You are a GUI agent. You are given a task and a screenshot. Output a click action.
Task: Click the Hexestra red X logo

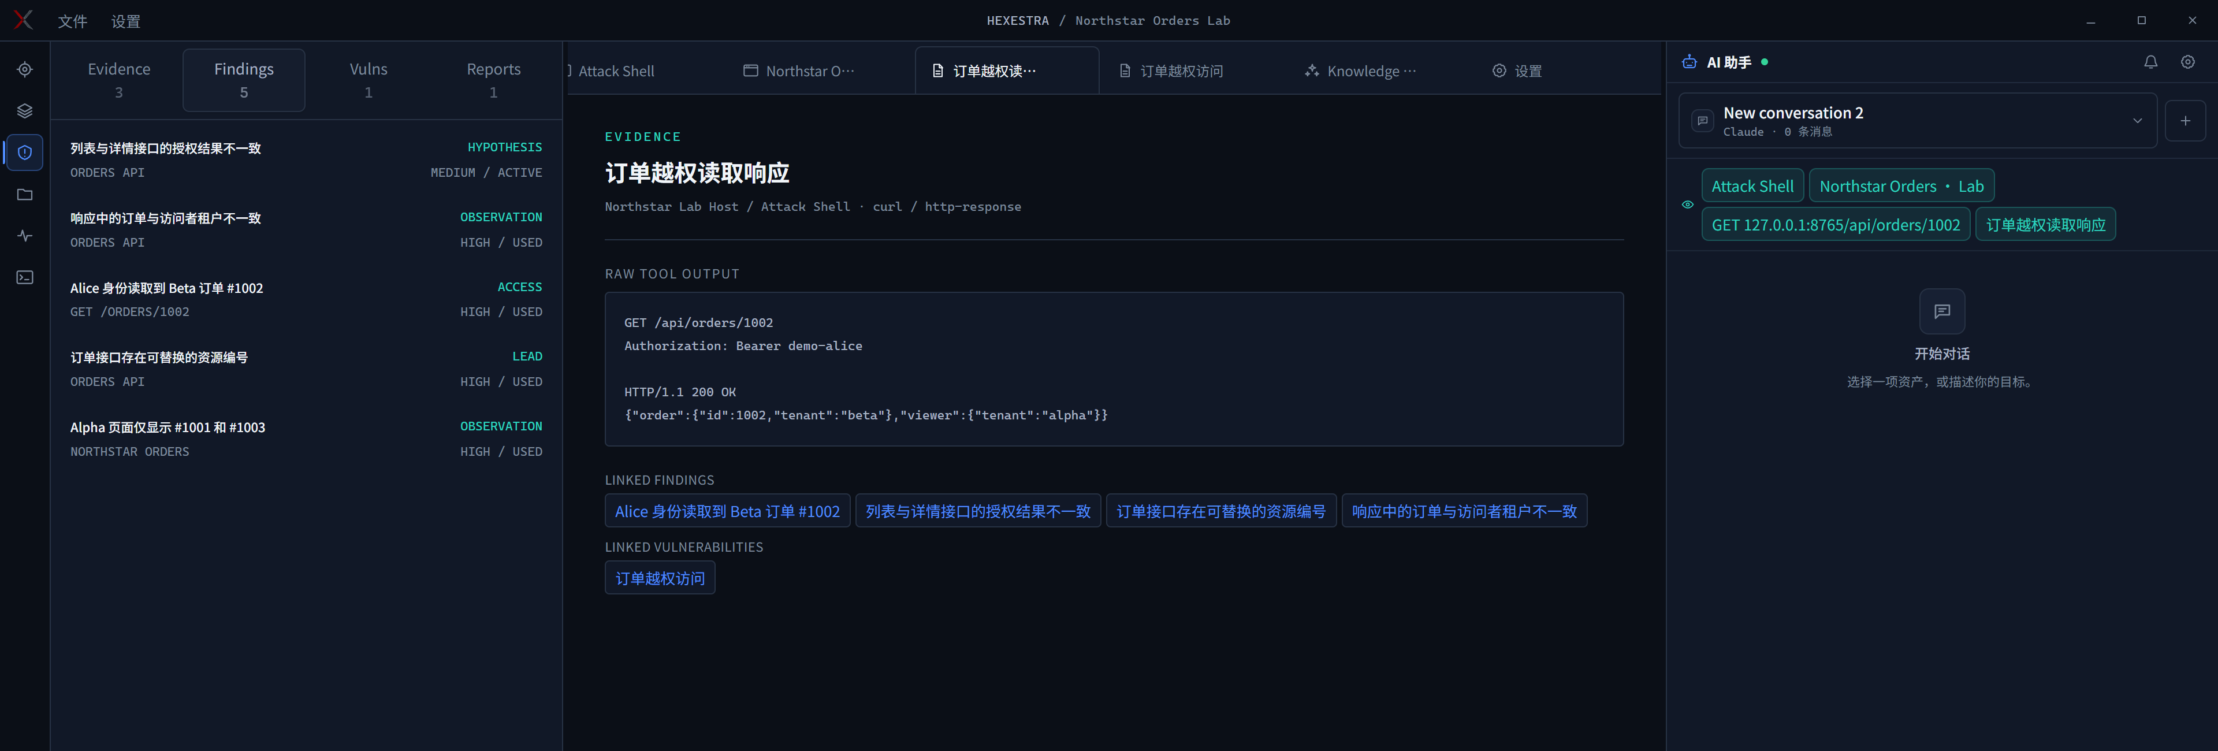tap(23, 20)
